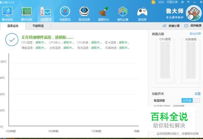The height and width of the screenshot is (139, 203).
Task: Open the 论坛 forum link
Action: (161, 2)
